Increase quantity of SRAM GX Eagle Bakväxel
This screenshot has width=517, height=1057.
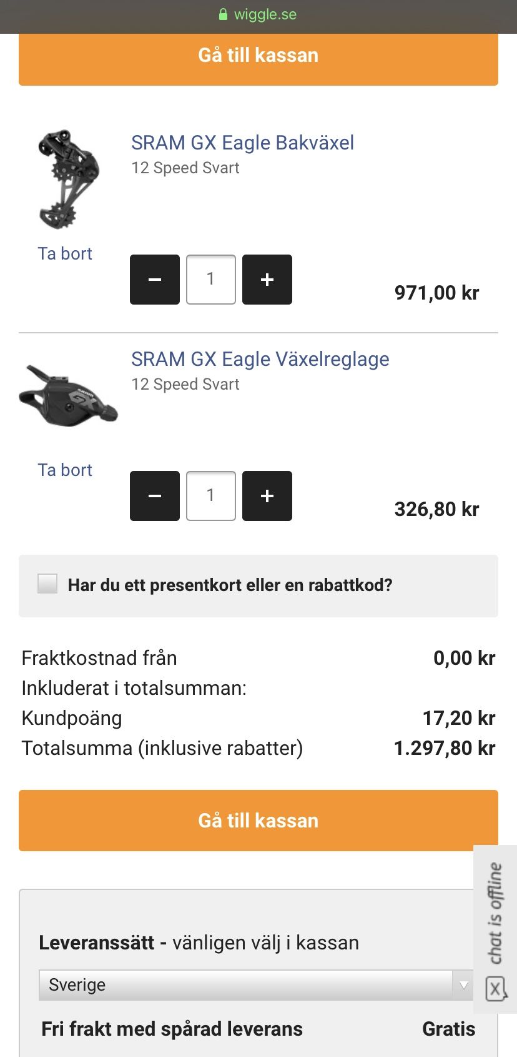(267, 280)
